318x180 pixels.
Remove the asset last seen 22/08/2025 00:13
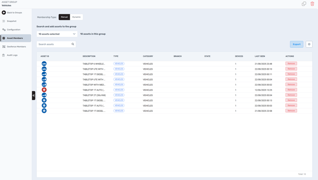coord(291,100)
